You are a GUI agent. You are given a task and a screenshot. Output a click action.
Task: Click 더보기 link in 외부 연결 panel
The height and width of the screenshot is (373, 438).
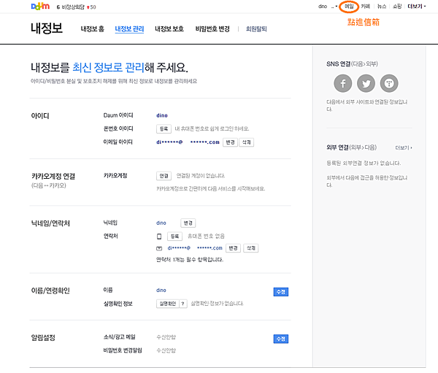click(404, 147)
